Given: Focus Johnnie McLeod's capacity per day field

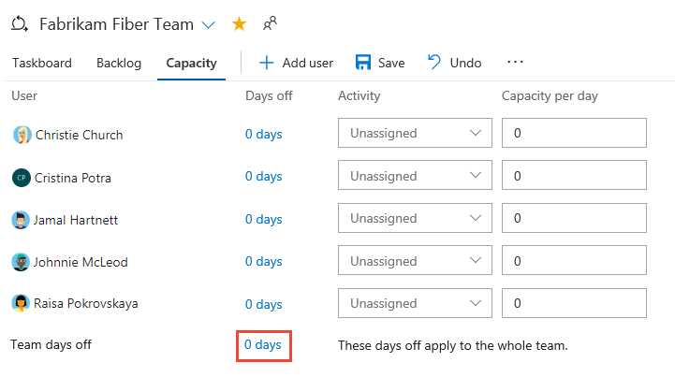Looking at the screenshot, I should 574,261.
